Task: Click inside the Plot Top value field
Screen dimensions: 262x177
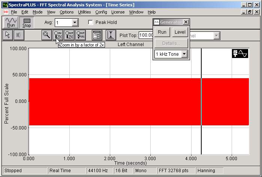Action: click(x=145, y=36)
